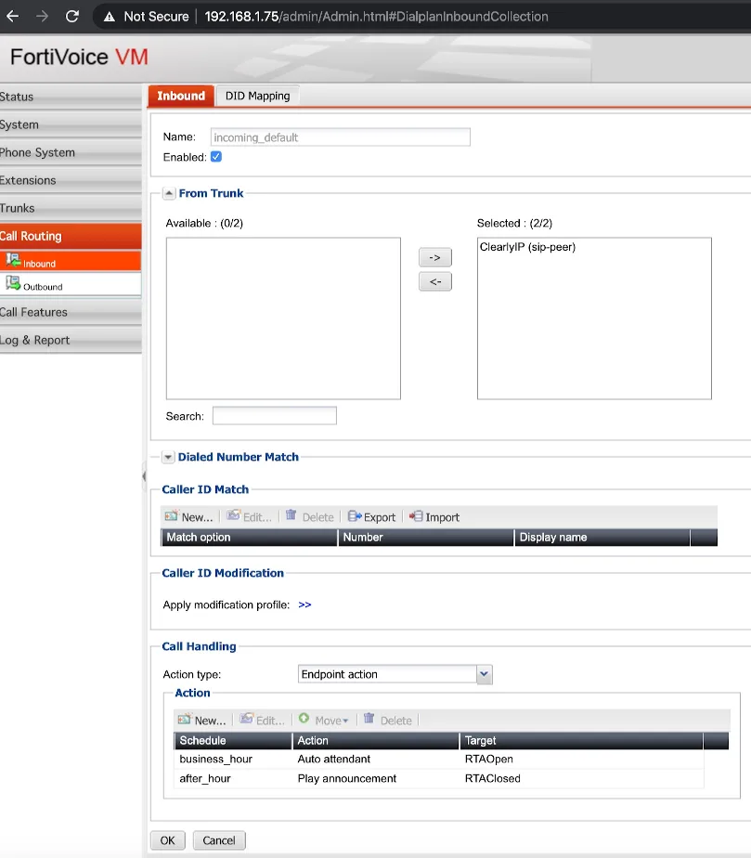
Task: Open the Call Routing menu section
Action: point(71,236)
